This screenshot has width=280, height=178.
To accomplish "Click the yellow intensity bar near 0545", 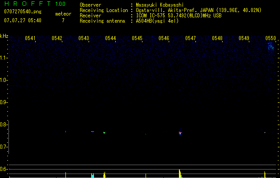I will tap(146, 175).
